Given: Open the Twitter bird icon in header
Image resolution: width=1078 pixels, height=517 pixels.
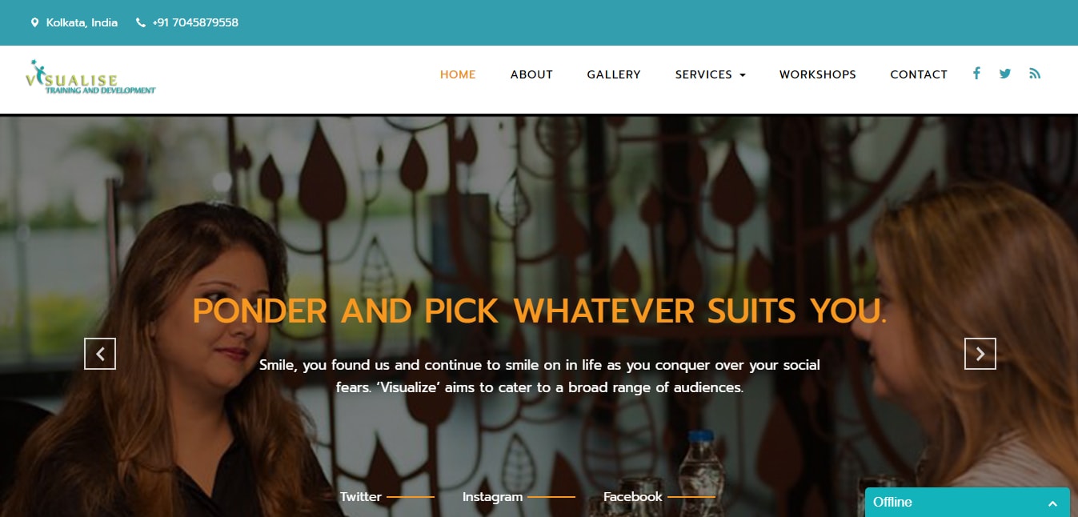Looking at the screenshot, I should tap(1005, 74).
